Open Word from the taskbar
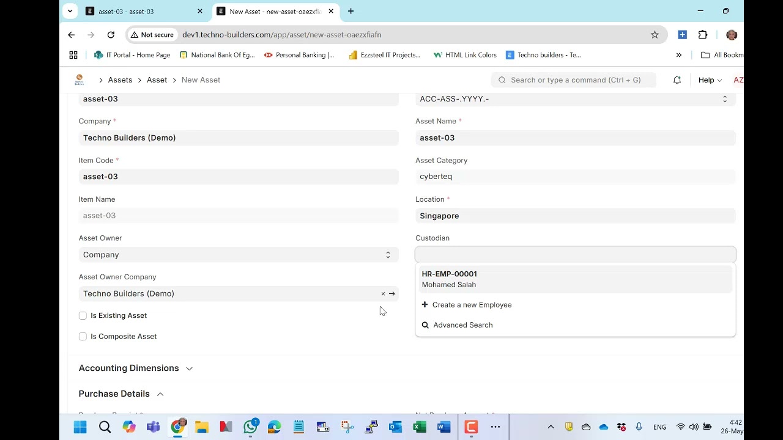 (444, 427)
